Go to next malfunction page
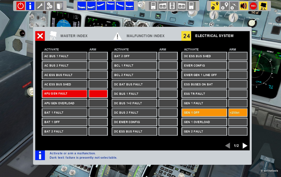This screenshot has width=281, height=177. [x=245, y=146]
